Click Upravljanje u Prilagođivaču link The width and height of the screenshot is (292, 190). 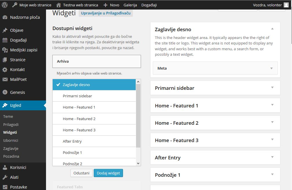pyautogui.click(x=106, y=13)
